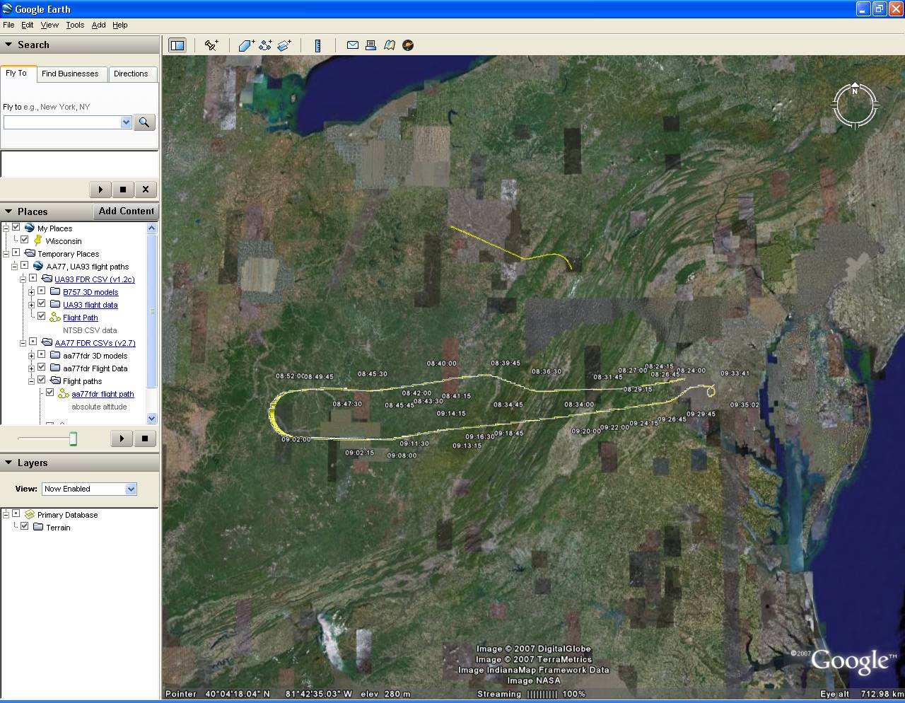This screenshot has height=703, width=905.
Task: Play the search results tour
Action: [x=100, y=190]
